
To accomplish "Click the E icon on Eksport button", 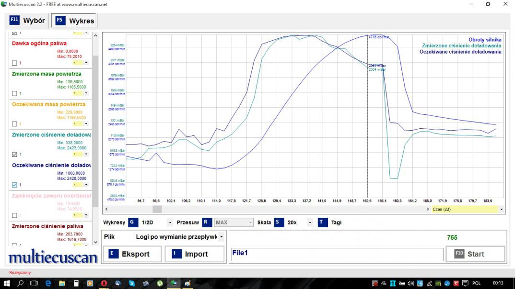I will (x=113, y=254).
